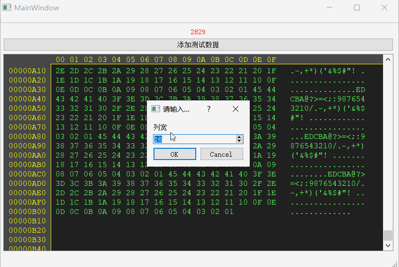
Task: Click OK in the column width dialog
Action: click(x=175, y=154)
